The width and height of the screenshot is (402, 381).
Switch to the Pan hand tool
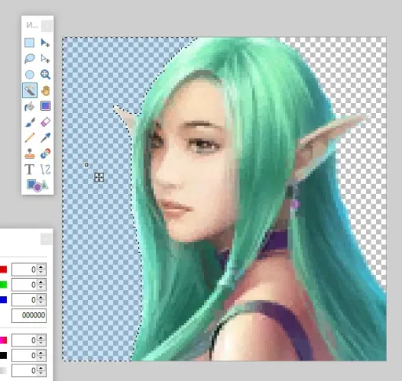click(46, 90)
